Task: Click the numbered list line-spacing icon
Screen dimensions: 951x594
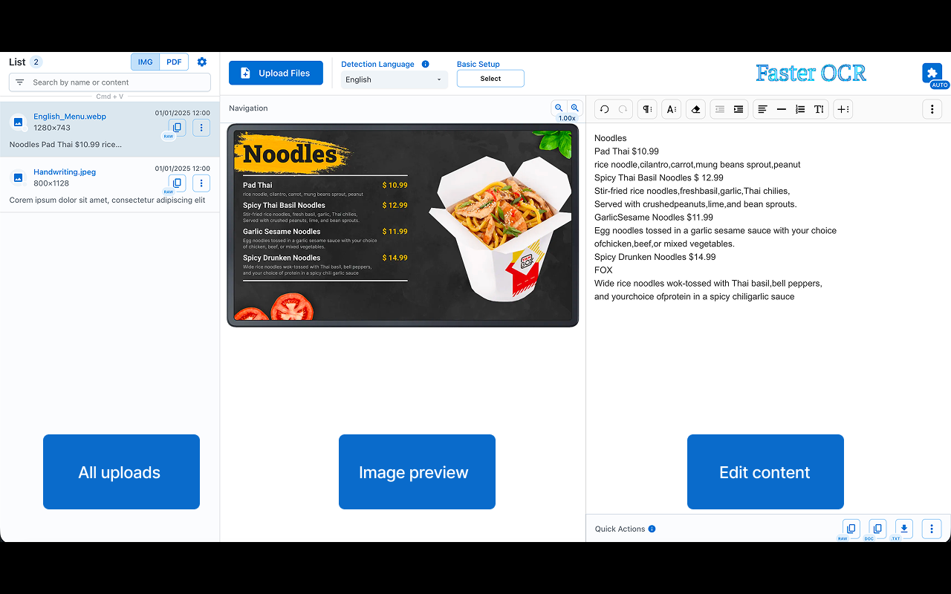Action: [x=799, y=109]
